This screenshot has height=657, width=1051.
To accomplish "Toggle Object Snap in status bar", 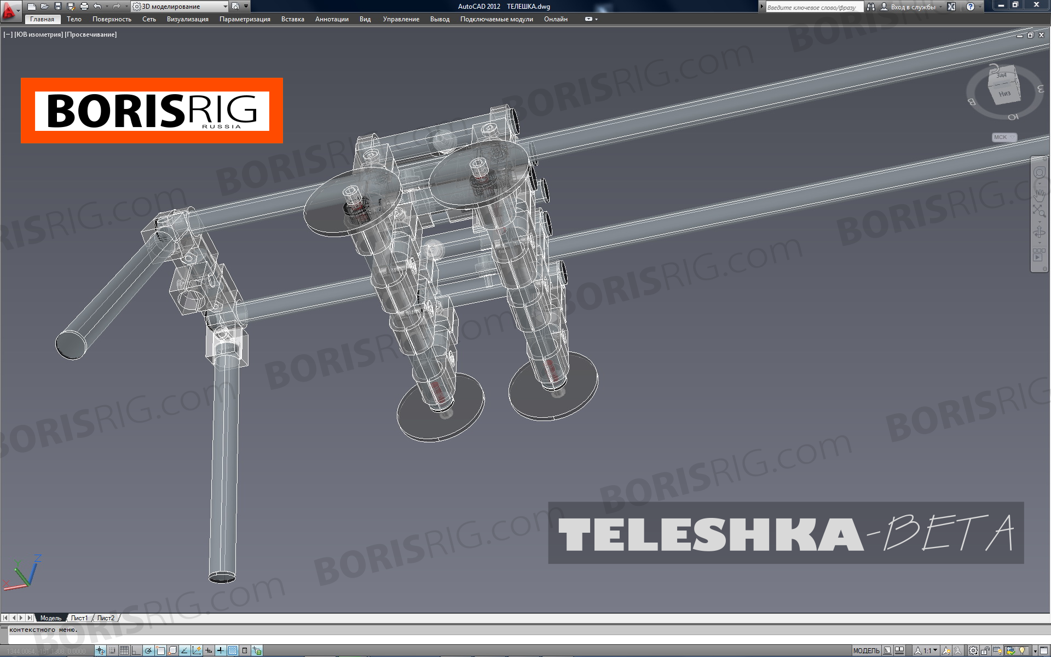I will [160, 650].
